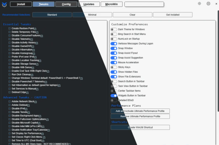219x145 pixels.
Task: Open help for Disable Teredo
Action: pyautogui.click(x=29, y=112)
